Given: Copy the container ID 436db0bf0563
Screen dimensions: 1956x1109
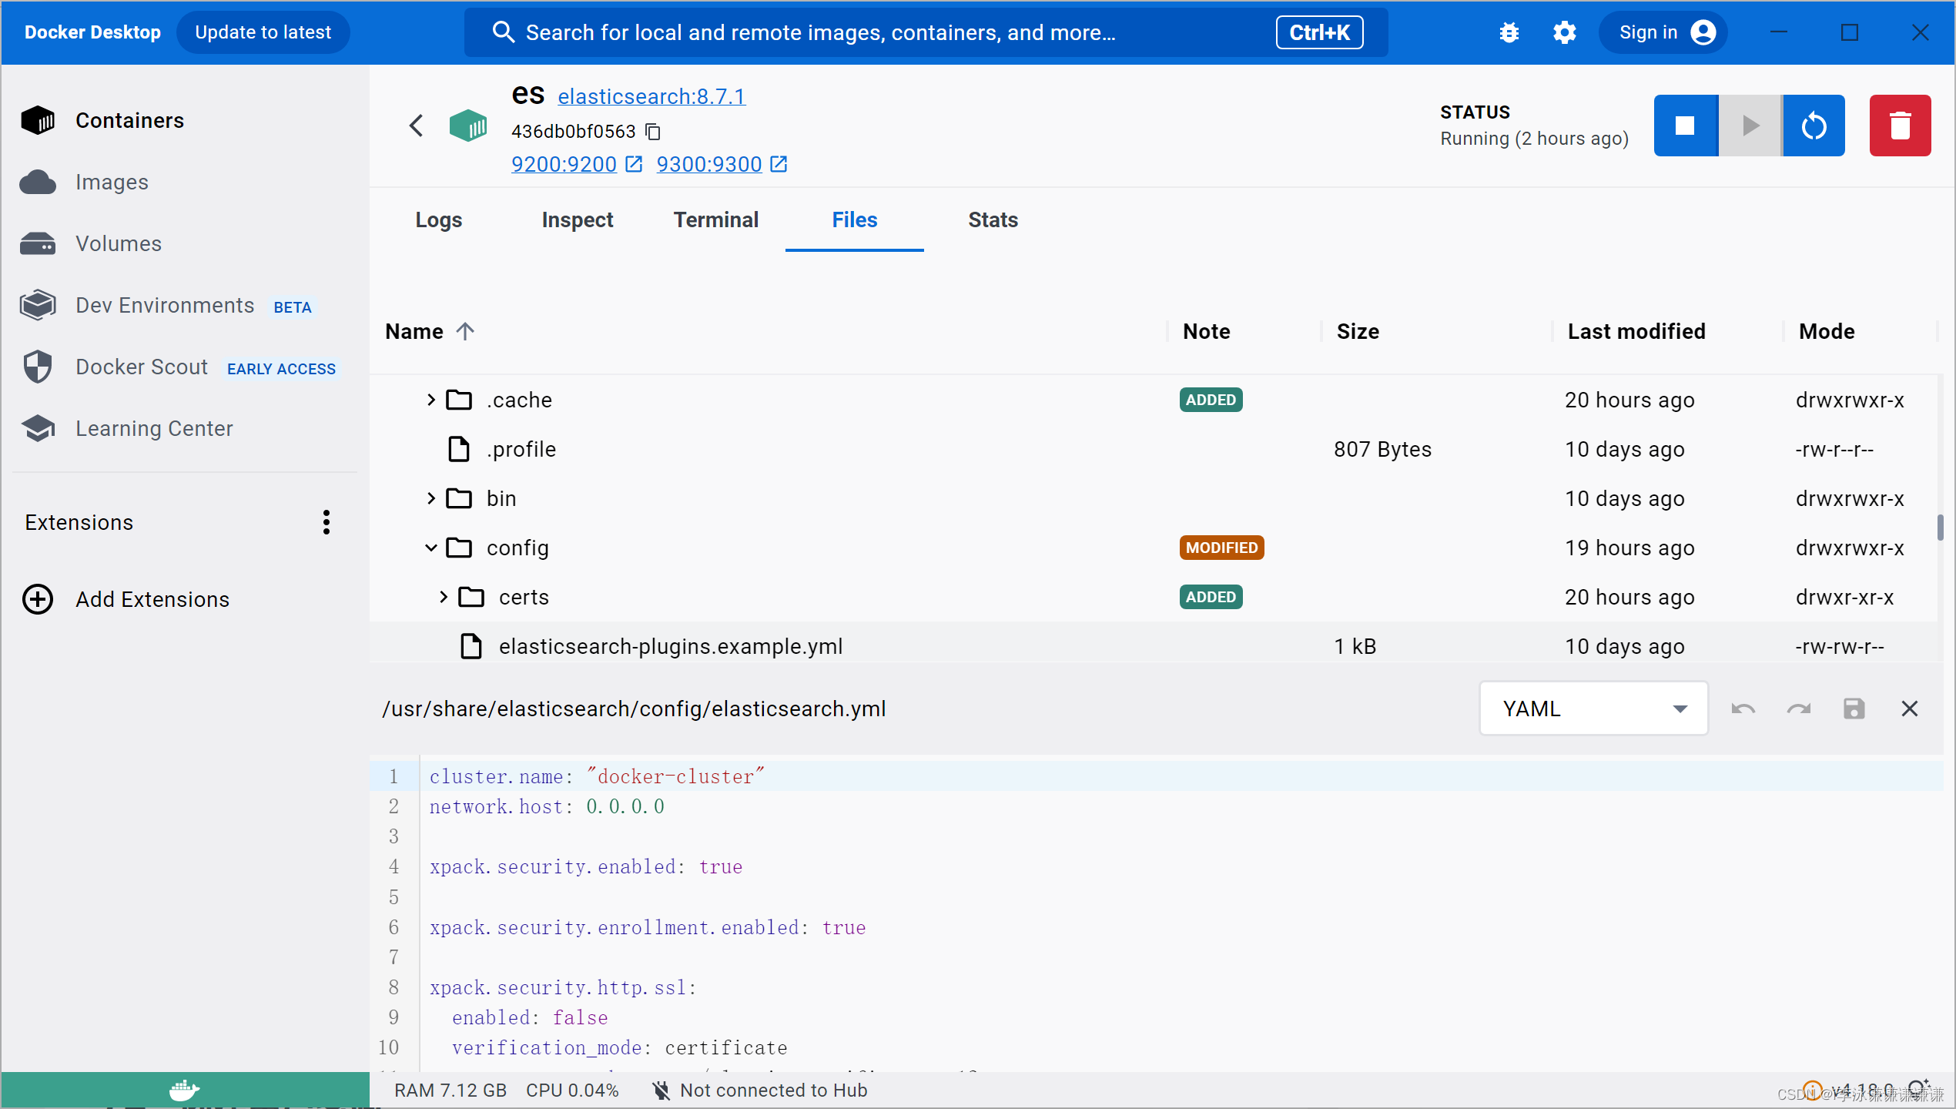Looking at the screenshot, I should [x=652, y=131].
